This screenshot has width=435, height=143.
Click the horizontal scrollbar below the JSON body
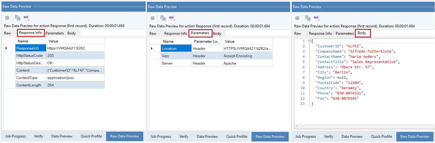(x=362, y=126)
